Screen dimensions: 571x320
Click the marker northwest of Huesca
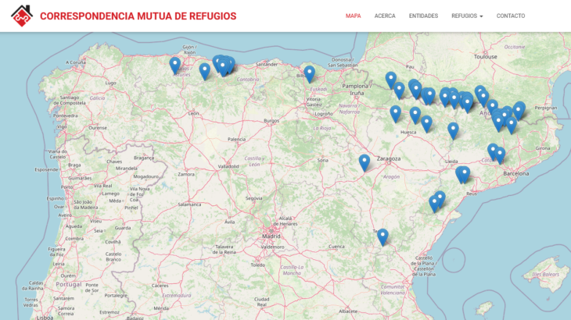[x=396, y=114]
